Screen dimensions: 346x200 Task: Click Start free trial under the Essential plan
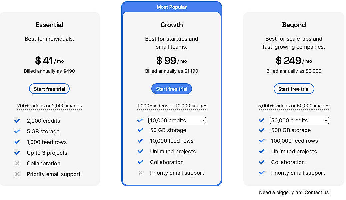[49, 89]
